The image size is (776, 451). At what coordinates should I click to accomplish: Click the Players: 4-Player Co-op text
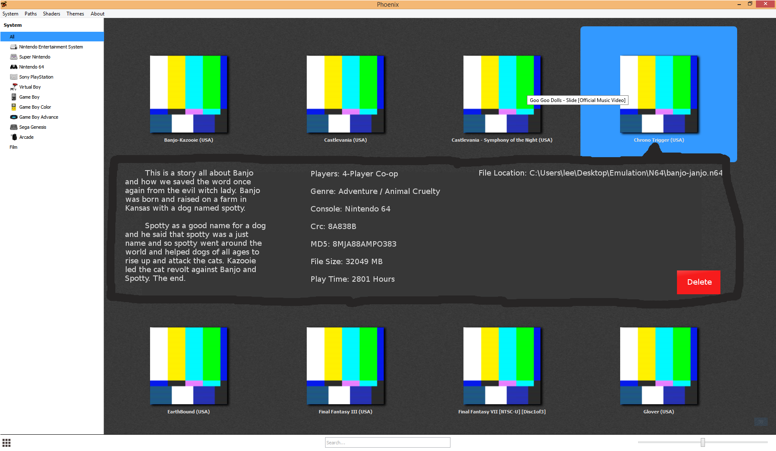[354, 174]
